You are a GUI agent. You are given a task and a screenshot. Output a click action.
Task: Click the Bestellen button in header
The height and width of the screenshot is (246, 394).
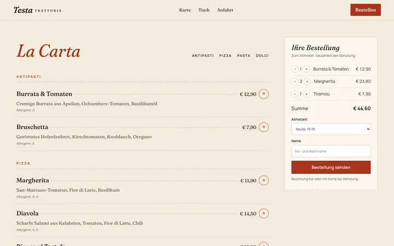coord(366,10)
